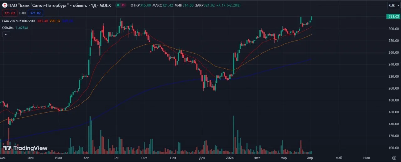The image size is (401, 162).
Task: Collapse the indicator legend with the chevron
Action: (6, 34)
